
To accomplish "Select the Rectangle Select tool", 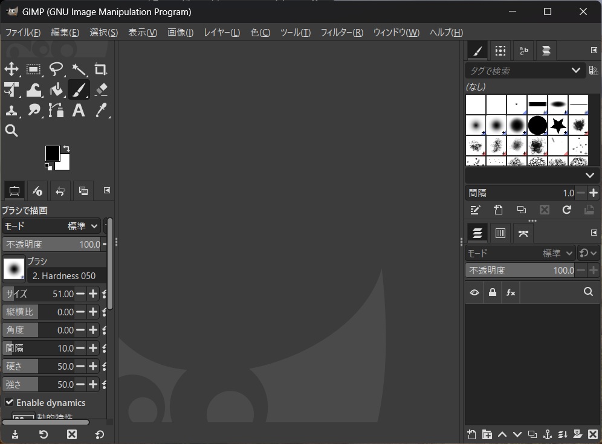I will tap(34, 69).
